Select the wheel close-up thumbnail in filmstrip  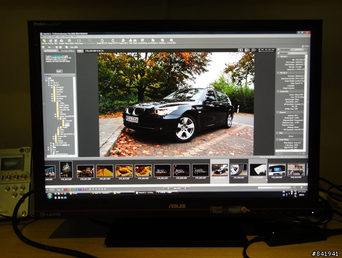(239, 170)
